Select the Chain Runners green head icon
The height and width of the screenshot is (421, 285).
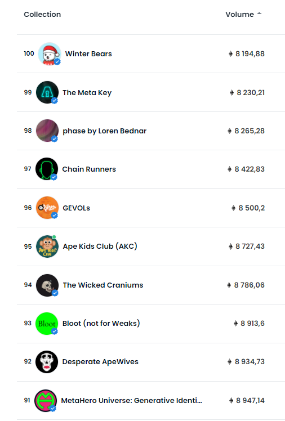click(47, 169)
